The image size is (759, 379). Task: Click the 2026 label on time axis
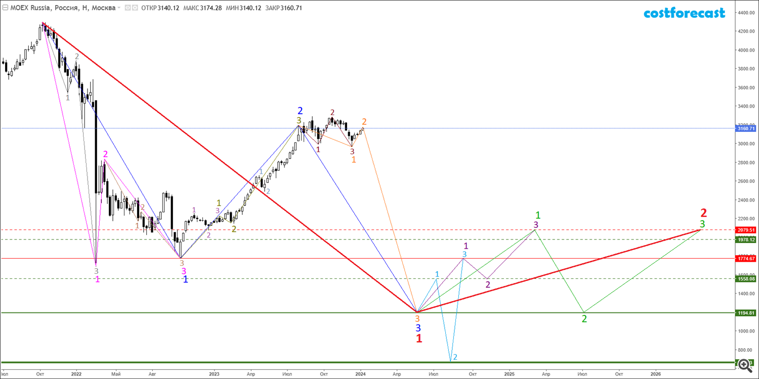(x=655, y=374)
